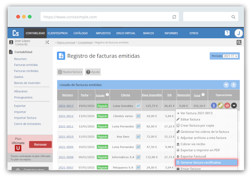Open the user avatar J menu
The width and height of the screenshot is (250, 178).
pyautogui.click(x=238, y=33)
